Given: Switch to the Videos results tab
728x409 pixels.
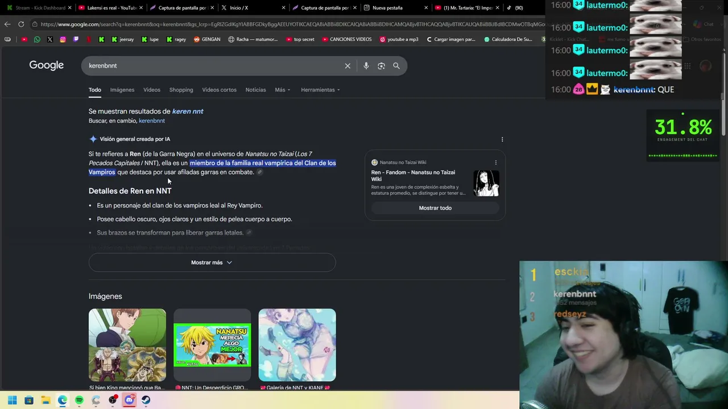Looking at the screenshot, I should coord(152,90).
